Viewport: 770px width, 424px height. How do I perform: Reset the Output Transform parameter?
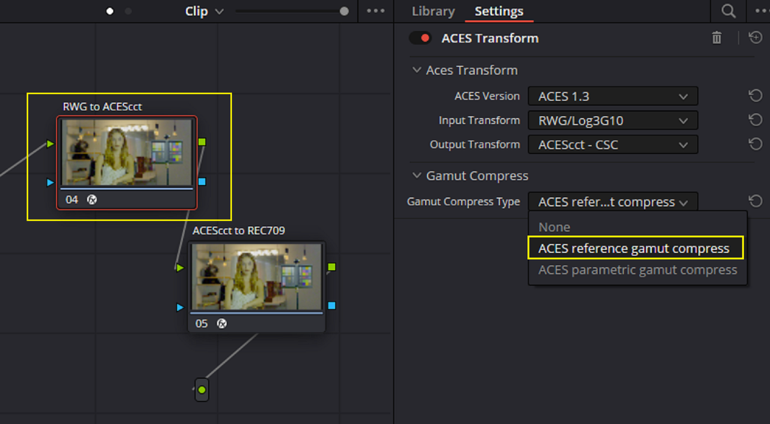pyautogui.click(x=756, y=144)
